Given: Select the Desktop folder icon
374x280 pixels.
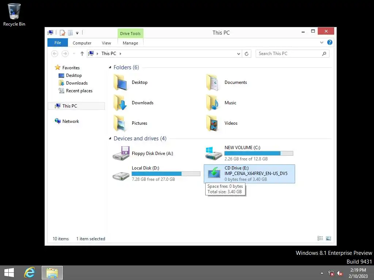Looking at the screenshot, I should pyautogui.click(x=121, y=82).
